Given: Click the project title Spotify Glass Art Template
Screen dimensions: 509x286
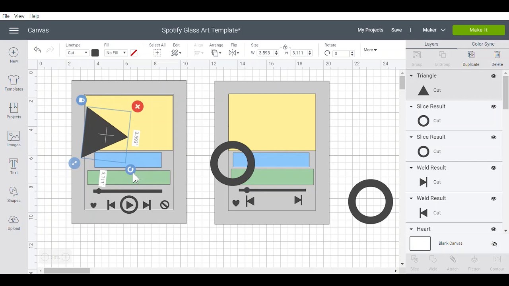Looking at the screenshot, I should click(x=201, y=30).
